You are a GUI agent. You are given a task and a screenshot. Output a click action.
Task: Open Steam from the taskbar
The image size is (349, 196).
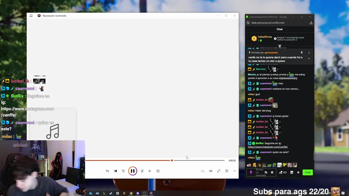pyautogui.click(x=111, y=193)
